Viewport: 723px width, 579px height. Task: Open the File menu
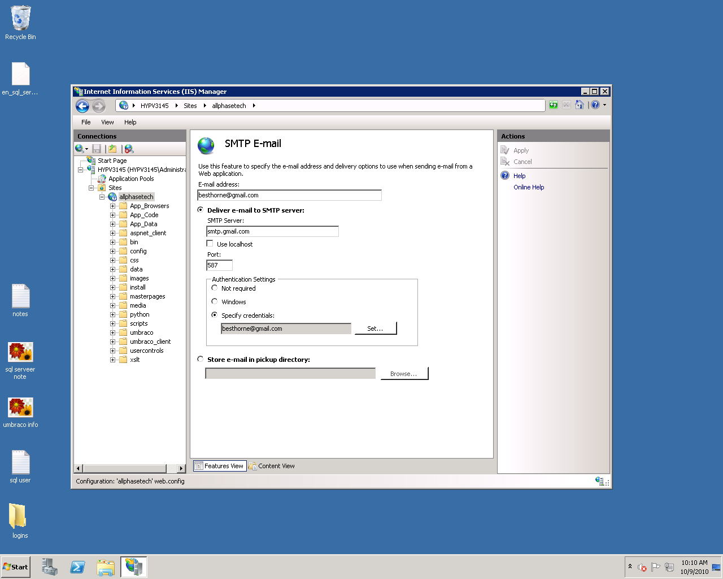coord(86,122)
